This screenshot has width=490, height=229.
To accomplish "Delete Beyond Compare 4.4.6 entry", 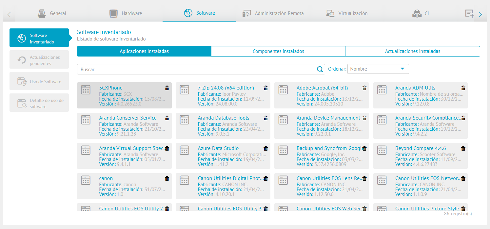I will [x=463, y=148].
